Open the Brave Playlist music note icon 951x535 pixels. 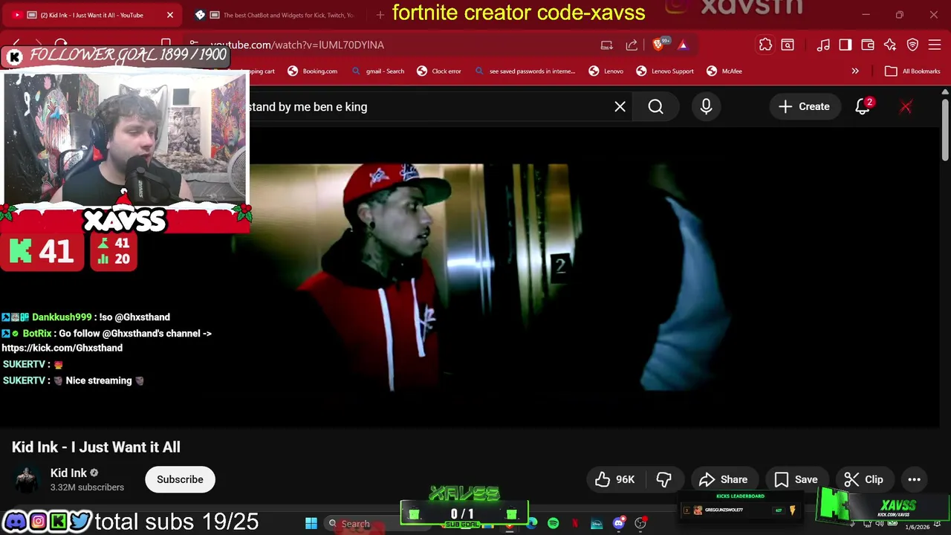point(823,45)
